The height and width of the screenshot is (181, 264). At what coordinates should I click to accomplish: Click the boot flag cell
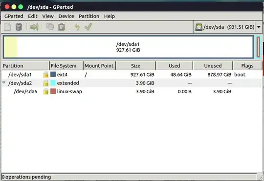240,75
